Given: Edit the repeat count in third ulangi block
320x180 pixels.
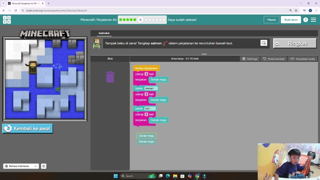Looking at the screenshot, I should tap(146, 114).
